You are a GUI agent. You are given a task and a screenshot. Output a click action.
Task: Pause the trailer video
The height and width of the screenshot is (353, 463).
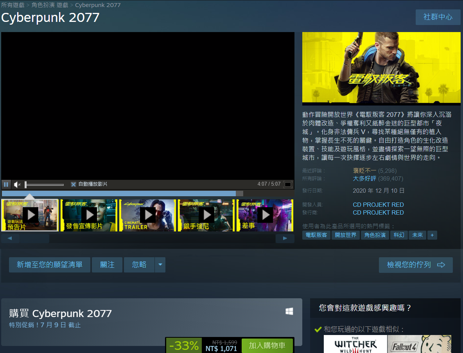point(6,185)
